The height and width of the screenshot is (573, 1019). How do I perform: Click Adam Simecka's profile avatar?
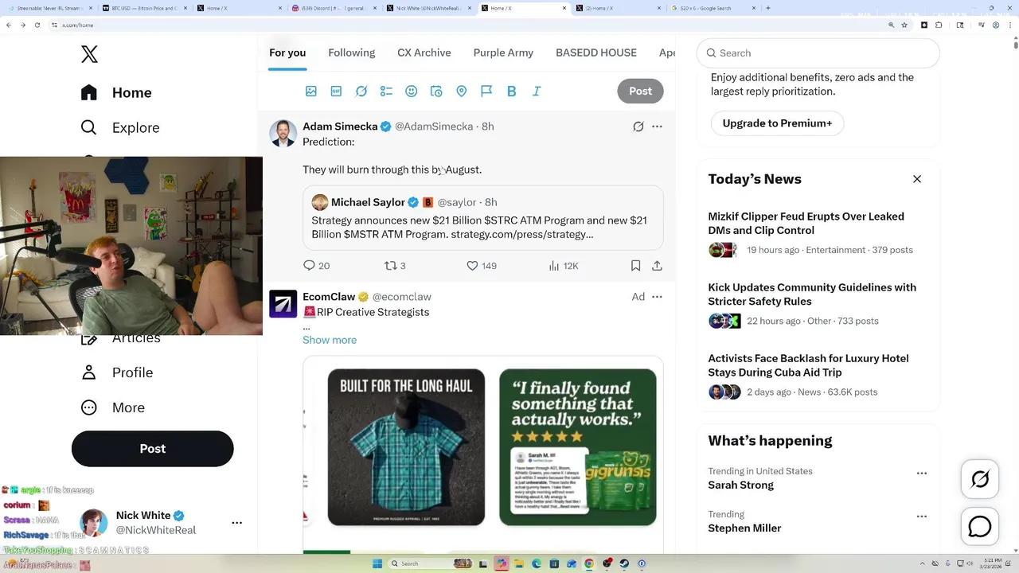click(283, 134)
